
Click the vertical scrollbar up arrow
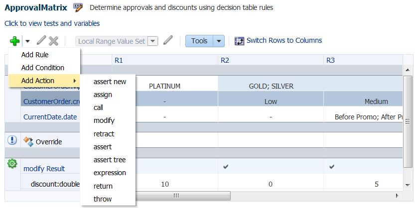click(x=408, y=70)
